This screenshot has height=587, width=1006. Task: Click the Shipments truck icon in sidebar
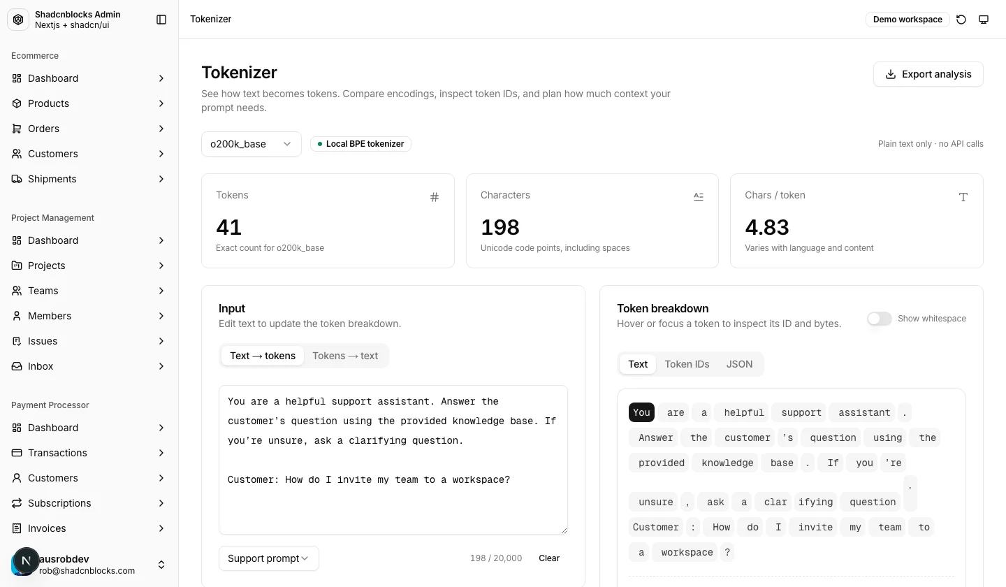click(x=17, y=179)
